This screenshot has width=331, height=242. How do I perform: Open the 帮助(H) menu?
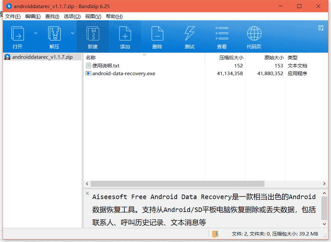tap(114, 16)
